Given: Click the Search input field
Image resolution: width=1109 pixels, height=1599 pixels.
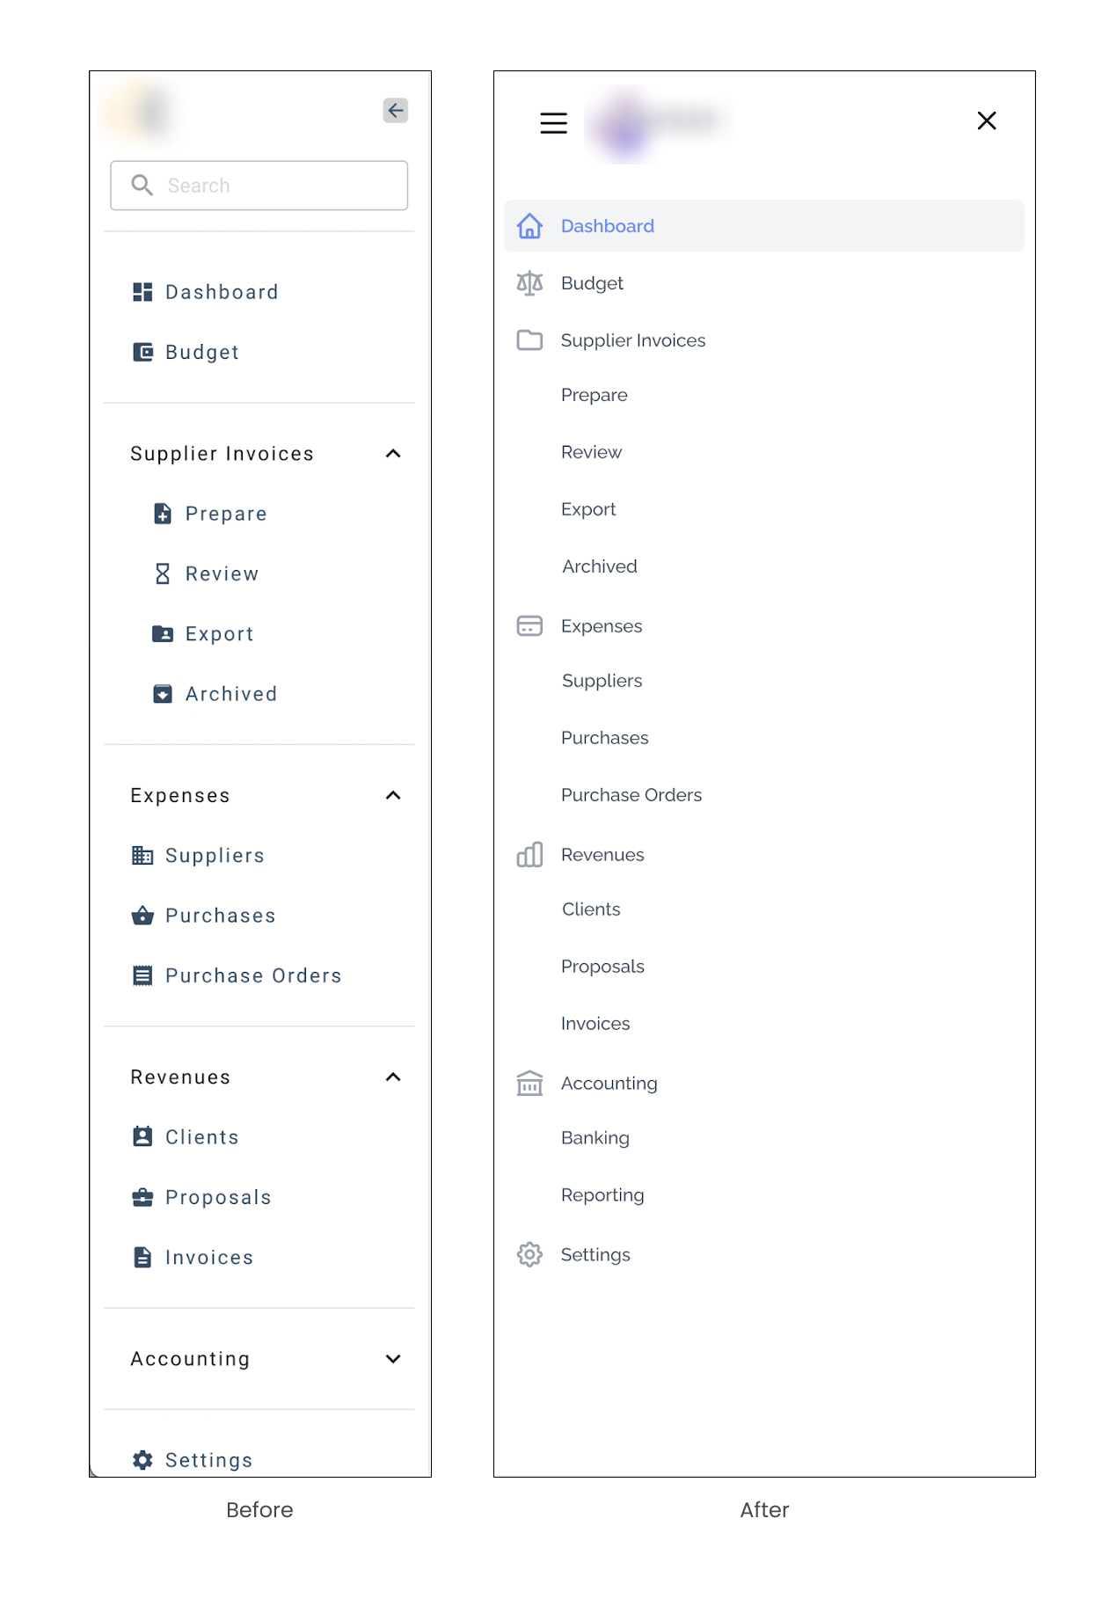Looking at the screenshot, I should [x=259, y=186].
